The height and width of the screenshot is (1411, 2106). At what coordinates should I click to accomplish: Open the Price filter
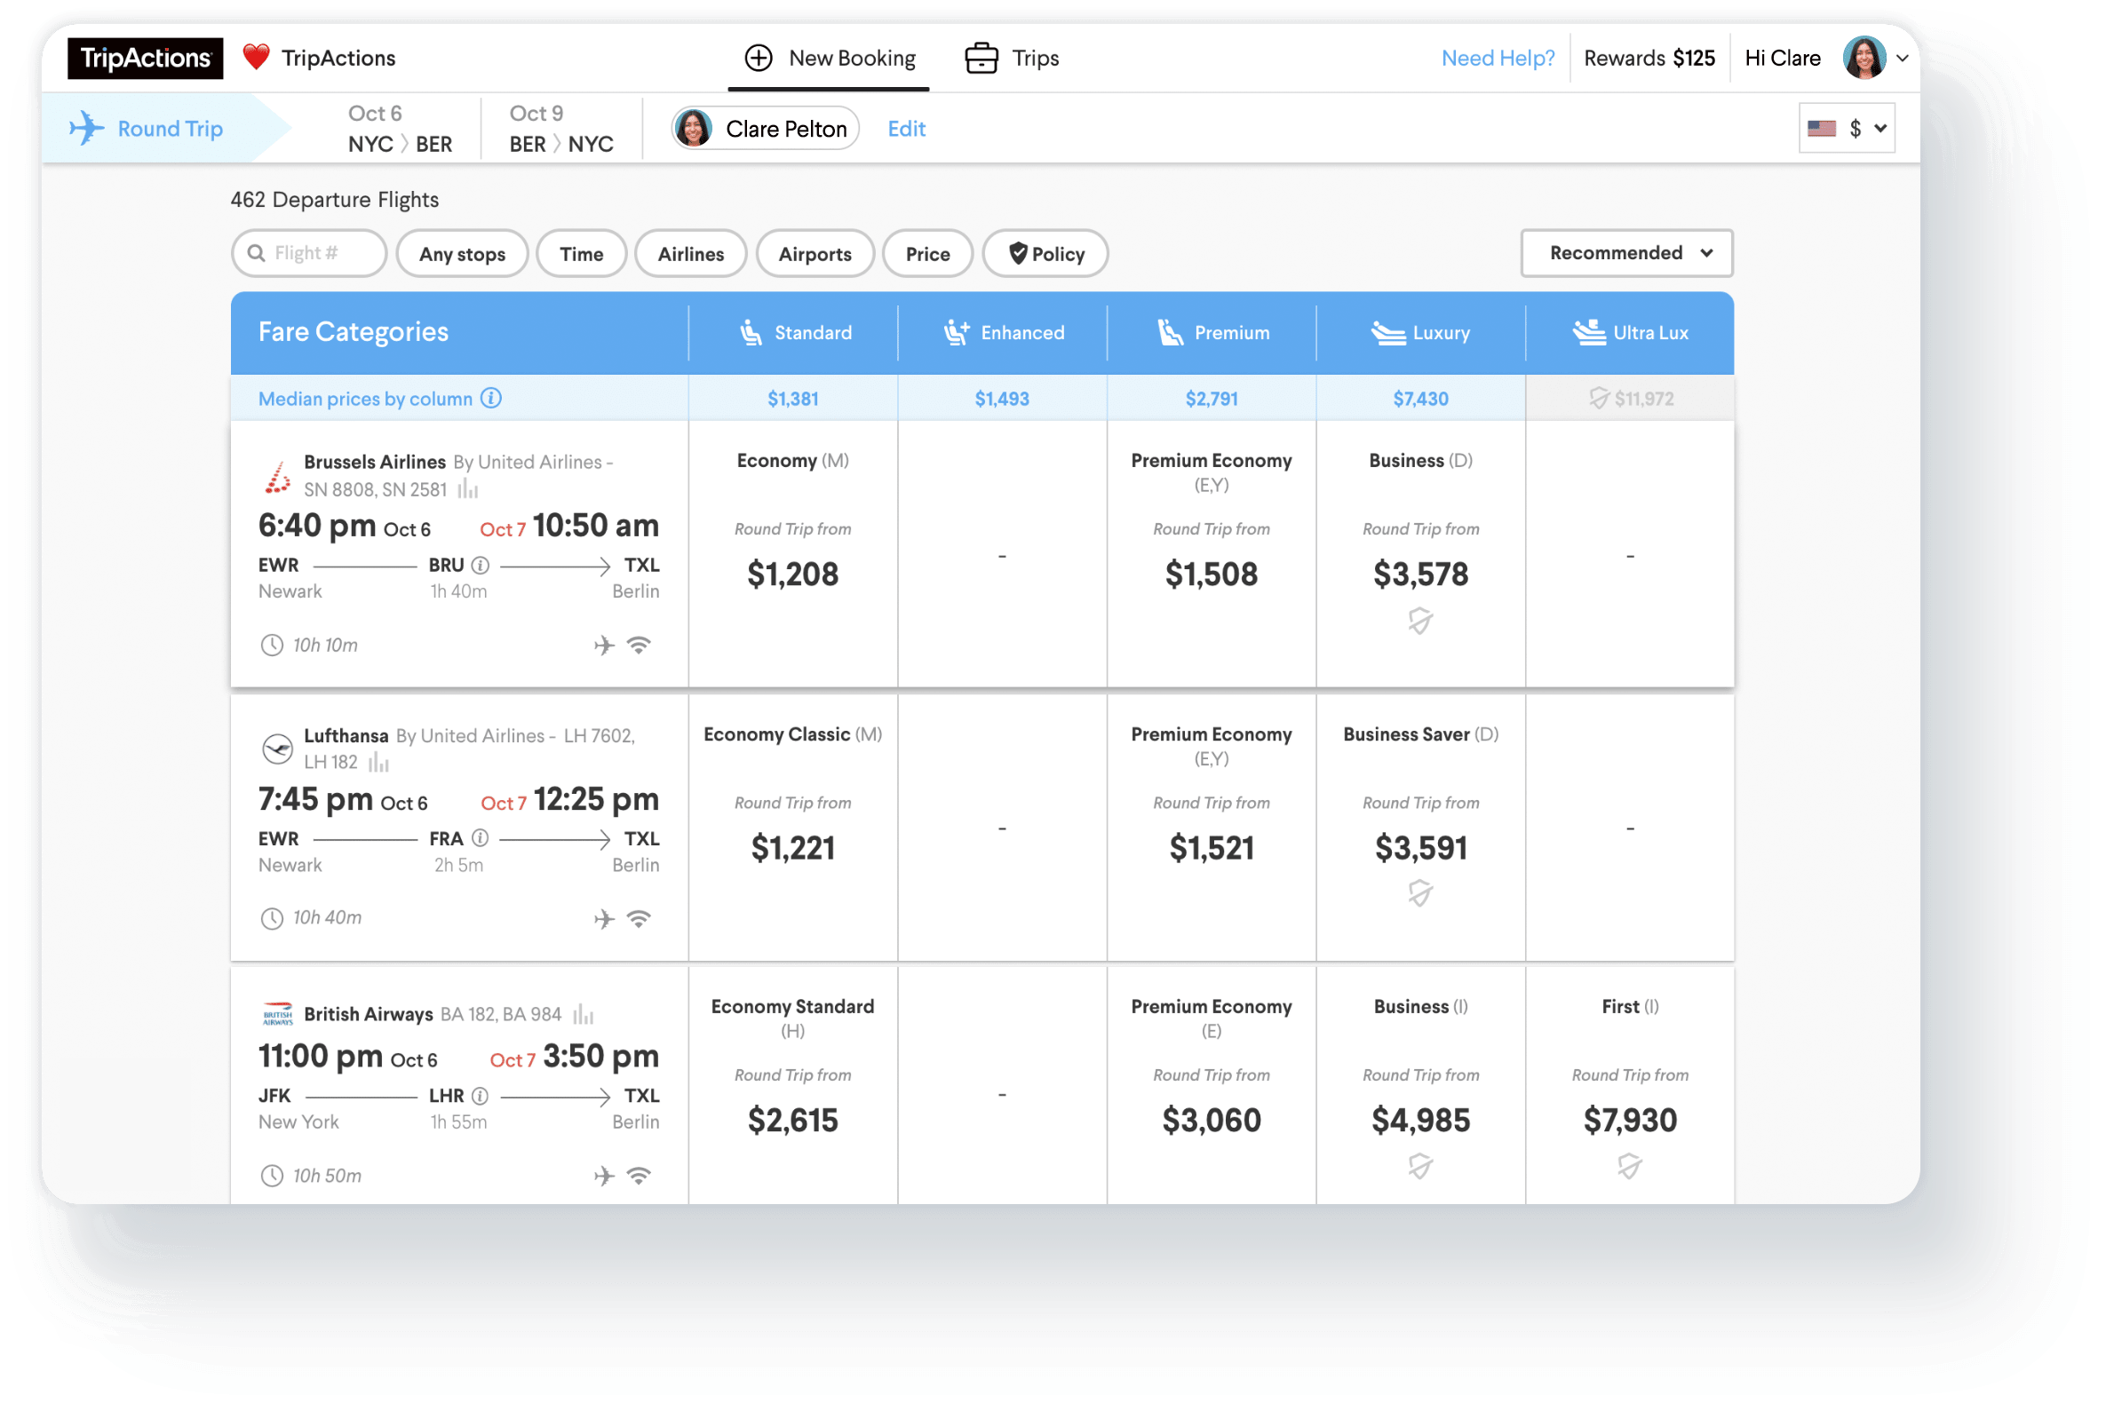[x=928, y=254]
